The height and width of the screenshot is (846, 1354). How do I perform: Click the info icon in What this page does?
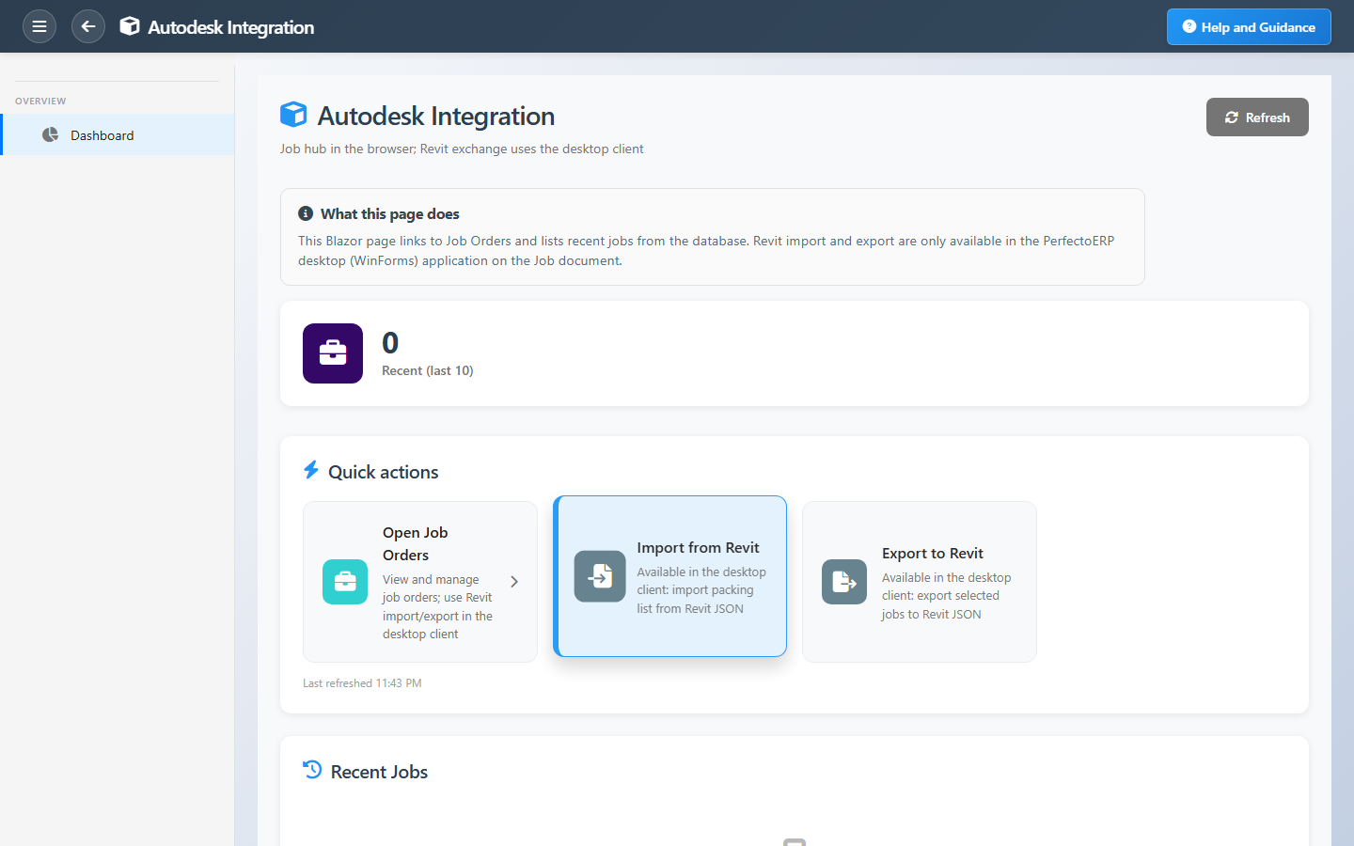[x=306, y=213]
